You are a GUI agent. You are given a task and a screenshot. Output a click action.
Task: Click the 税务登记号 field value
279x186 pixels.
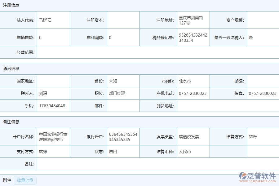point(193,38)
